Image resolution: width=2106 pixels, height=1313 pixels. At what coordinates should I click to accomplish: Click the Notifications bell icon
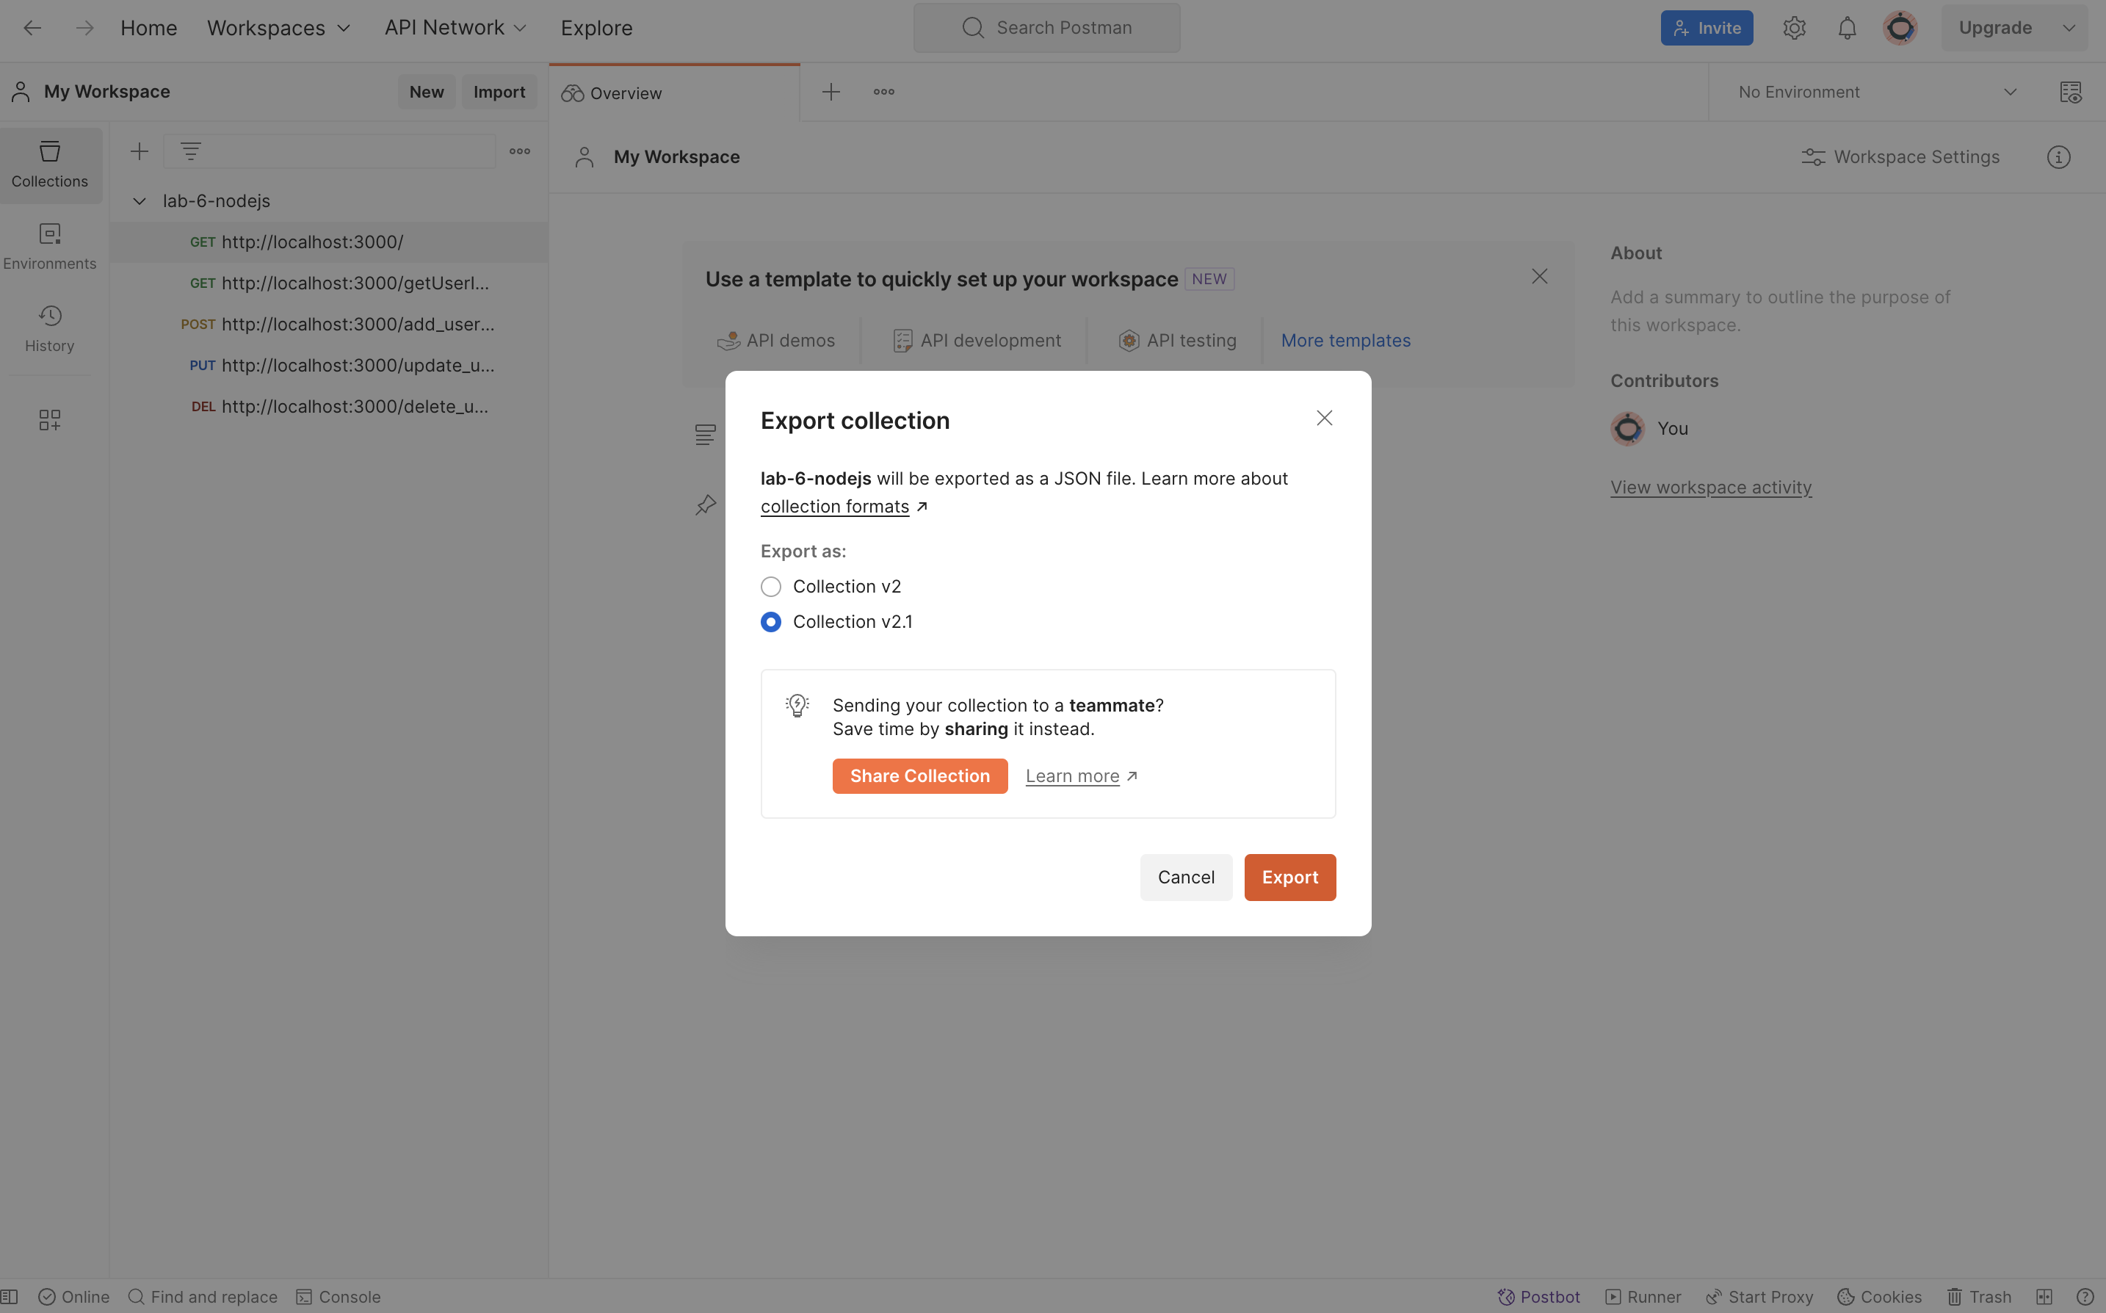click(1845, 26)
